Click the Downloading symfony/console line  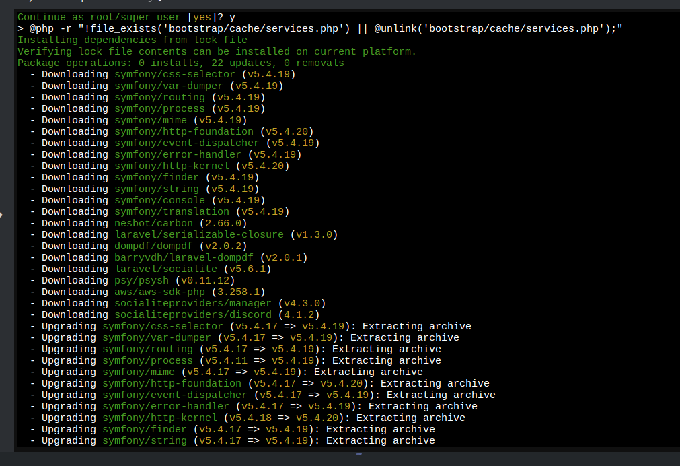point(147,200)
